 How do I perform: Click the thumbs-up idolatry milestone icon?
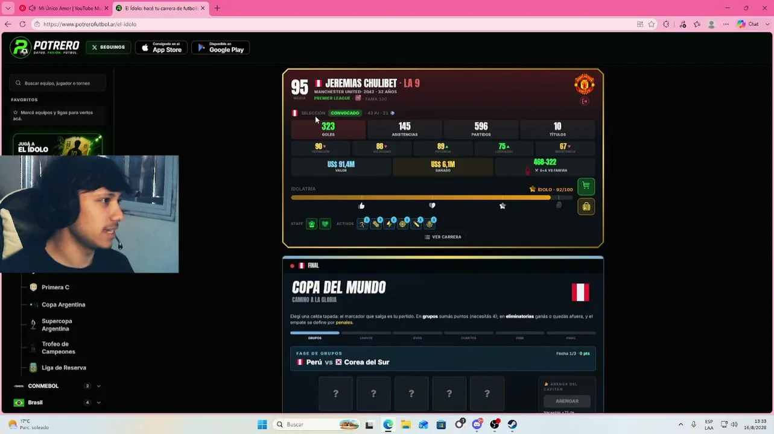[361, 206]
